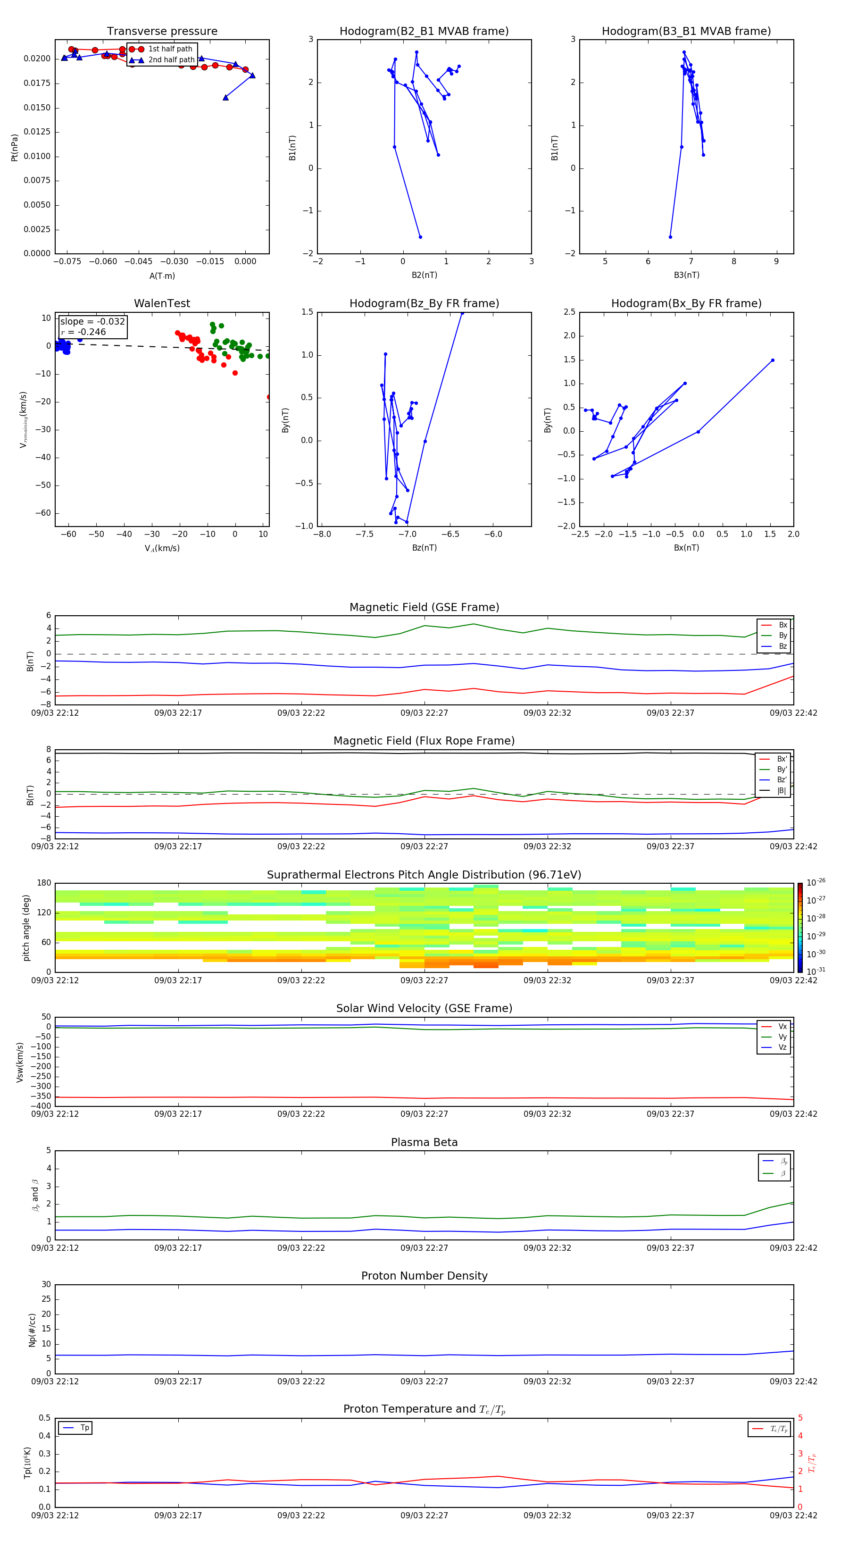Screen dimensions: 849x1557
Task: Click the "Vz" solar wind legend entry
Action: click(x=774, y=1047)
